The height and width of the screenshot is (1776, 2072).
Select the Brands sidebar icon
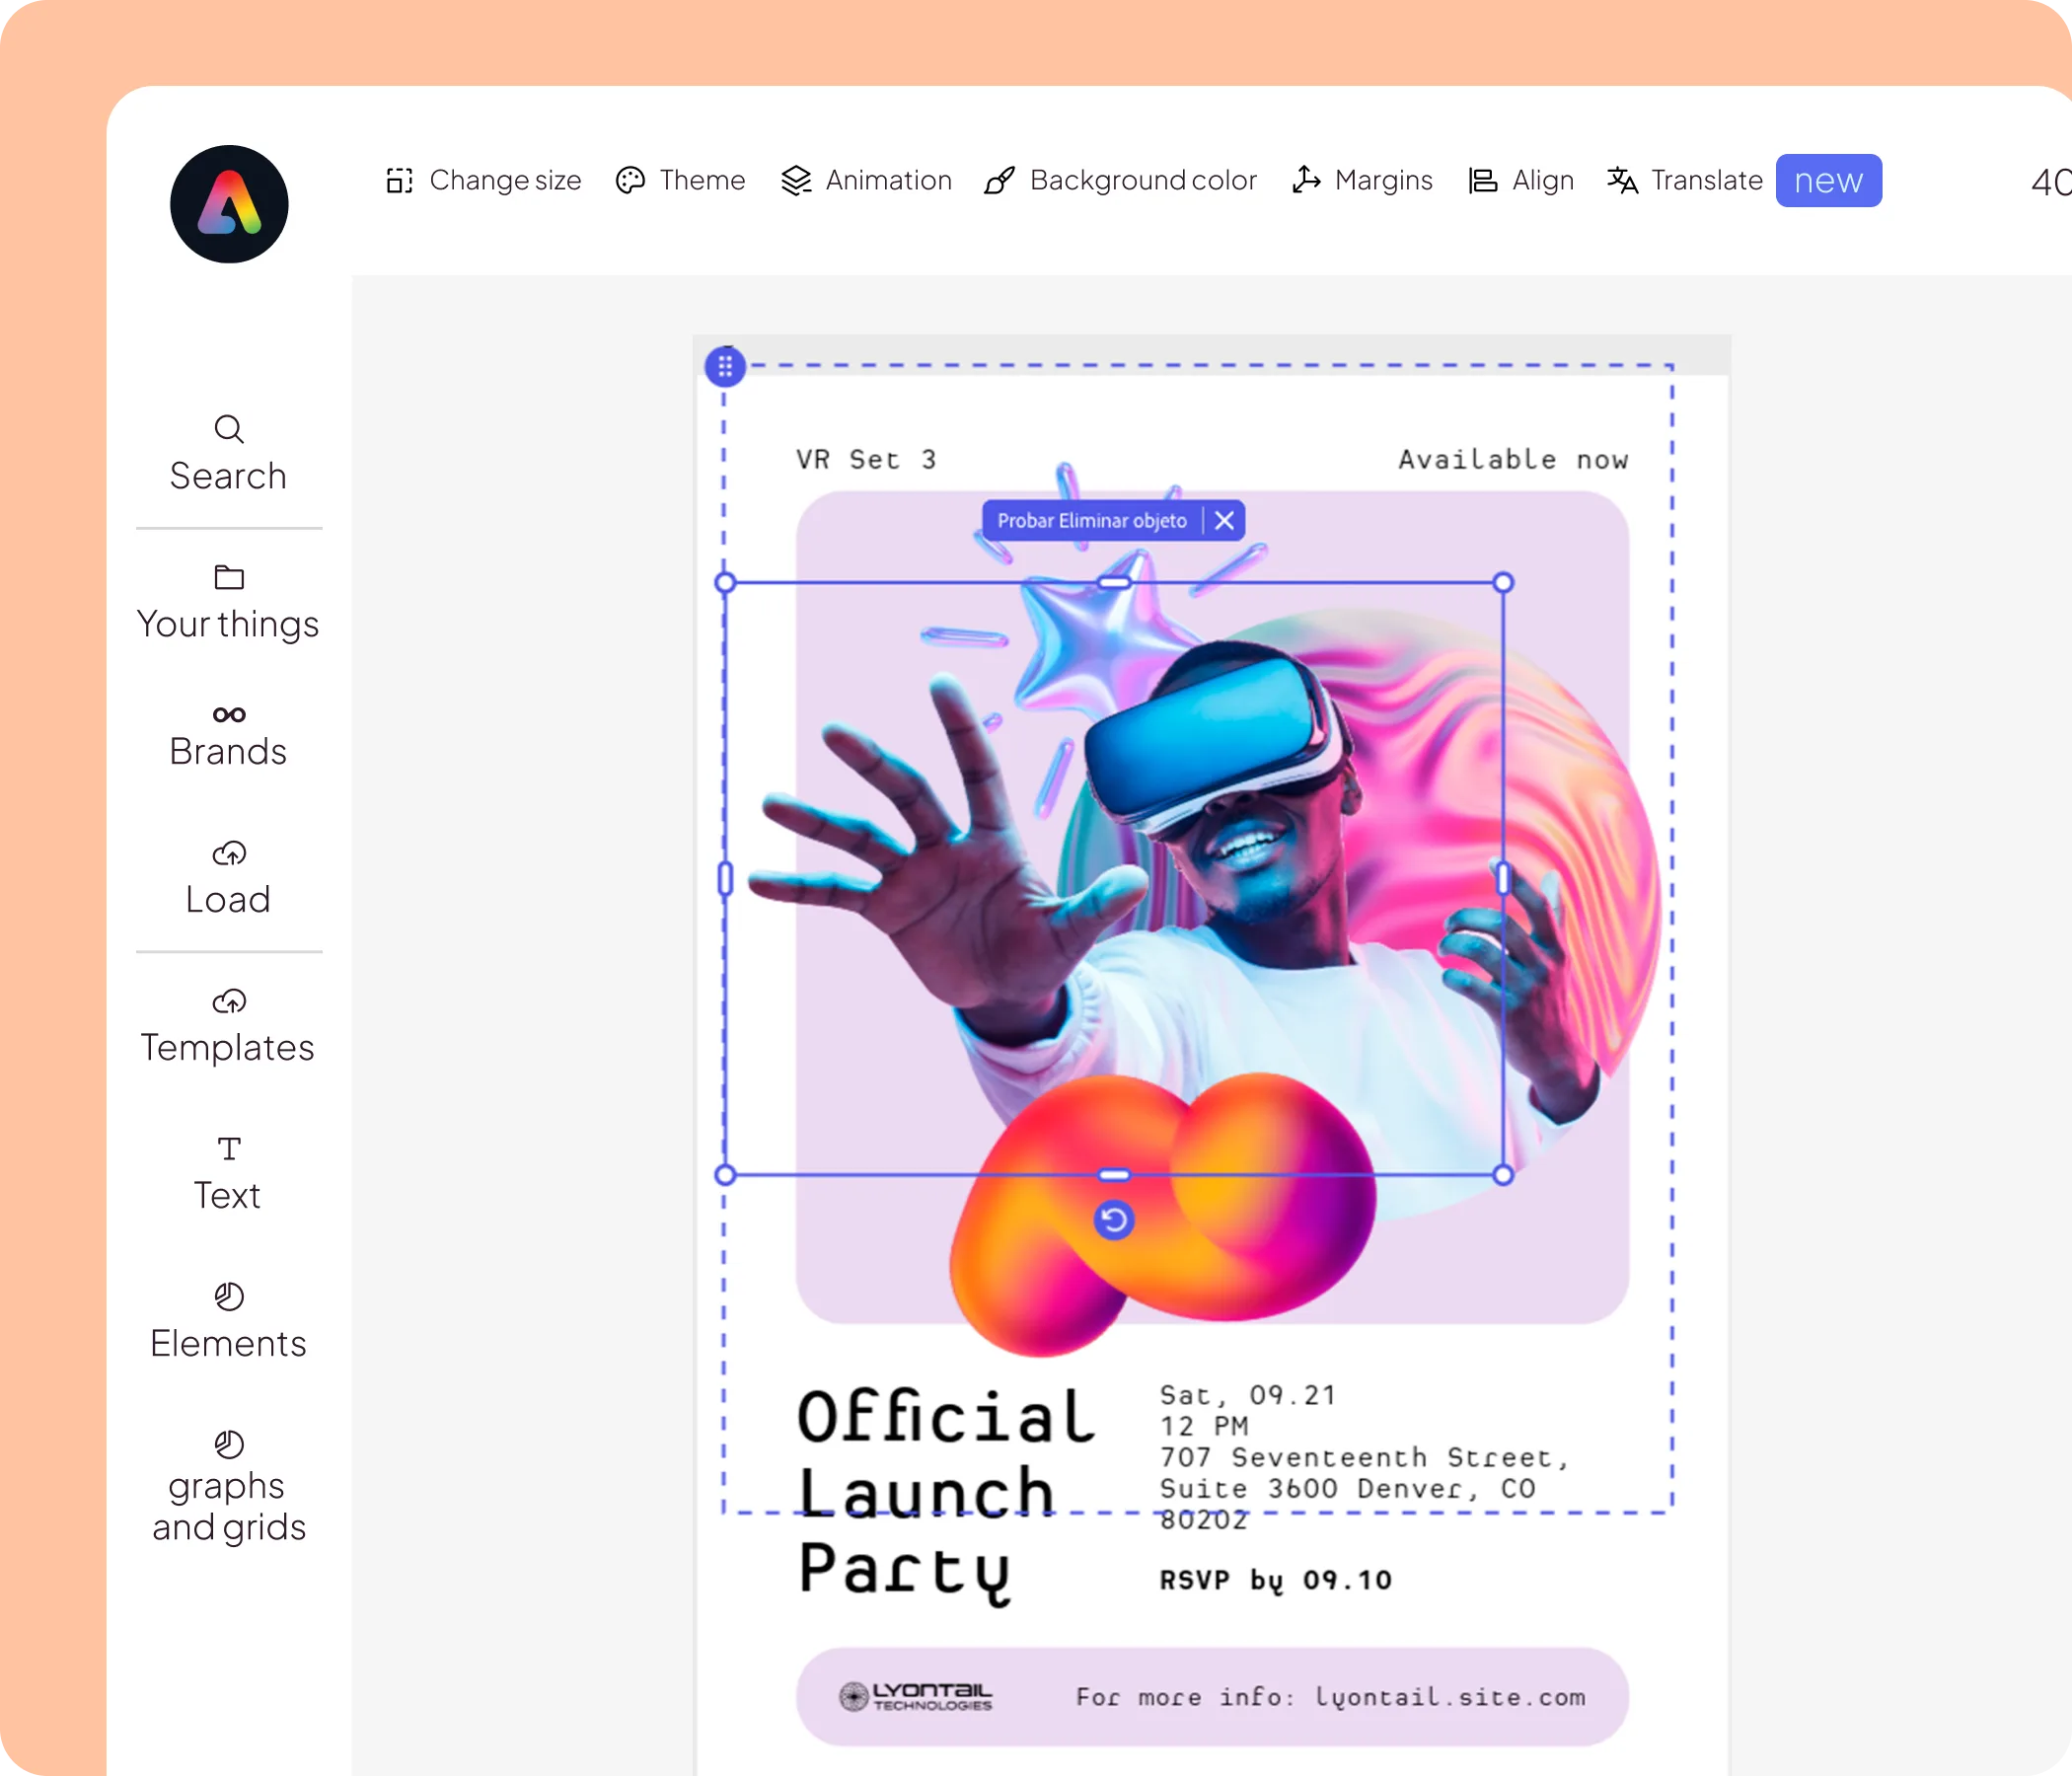pos(229,714)
